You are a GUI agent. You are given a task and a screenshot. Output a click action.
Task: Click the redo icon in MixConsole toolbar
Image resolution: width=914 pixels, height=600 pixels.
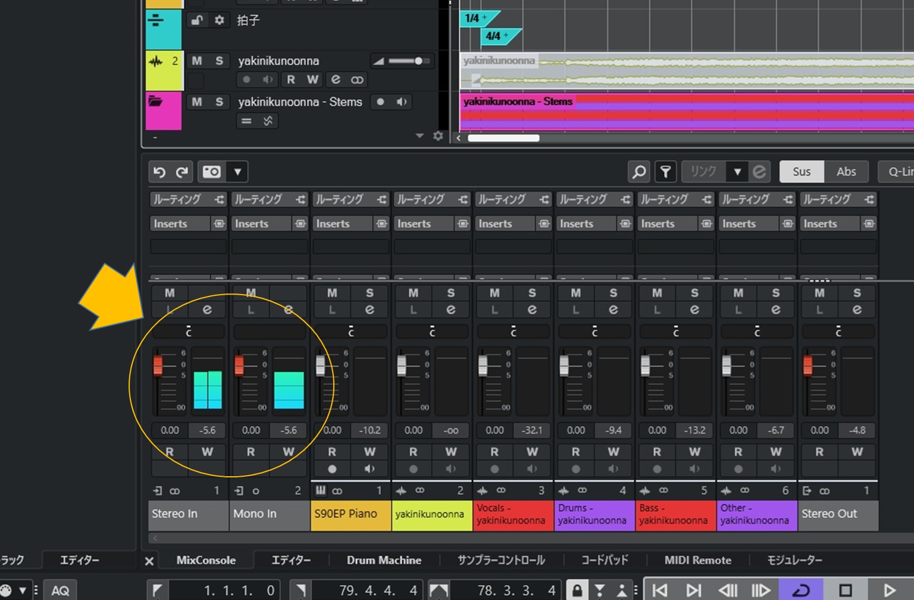[182, 172]
